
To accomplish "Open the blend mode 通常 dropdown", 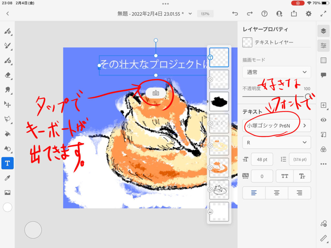I will 277,72.
